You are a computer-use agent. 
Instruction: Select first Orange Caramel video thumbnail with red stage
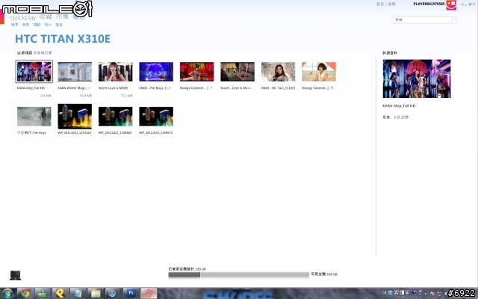coord(196,72)
